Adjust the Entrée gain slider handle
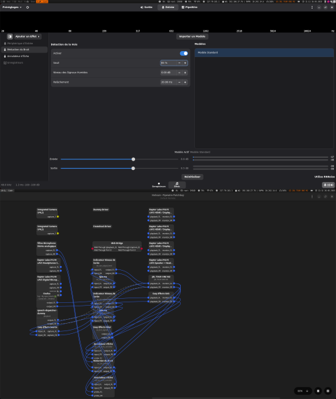336x399 pixels. [133, 159]
